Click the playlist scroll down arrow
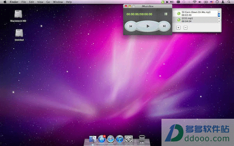Image resolution: width=234 pixels, height=146 pixels. coord(219,21)
